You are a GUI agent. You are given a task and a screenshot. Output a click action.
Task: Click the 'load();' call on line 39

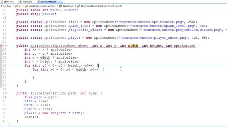[x=31, y=117]
